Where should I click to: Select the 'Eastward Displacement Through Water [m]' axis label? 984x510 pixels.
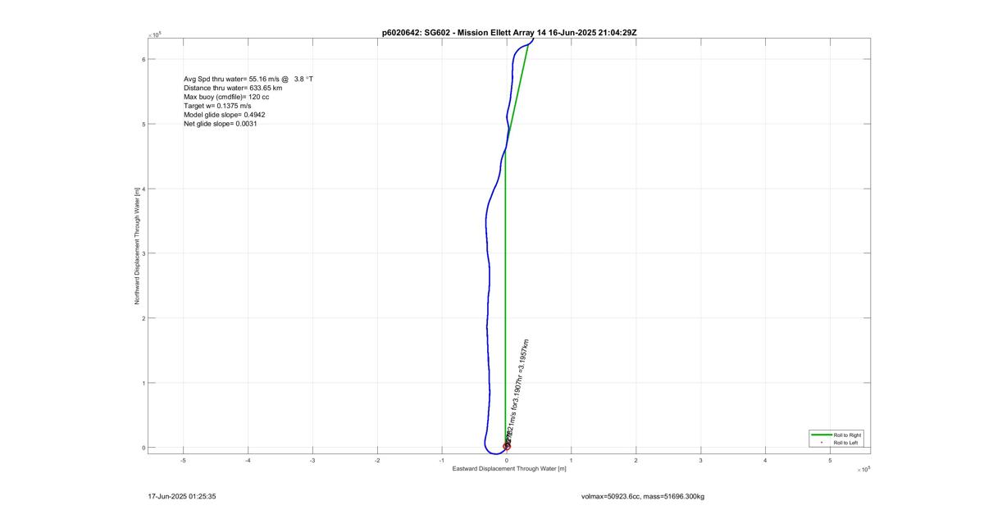(x=509, y=469)
